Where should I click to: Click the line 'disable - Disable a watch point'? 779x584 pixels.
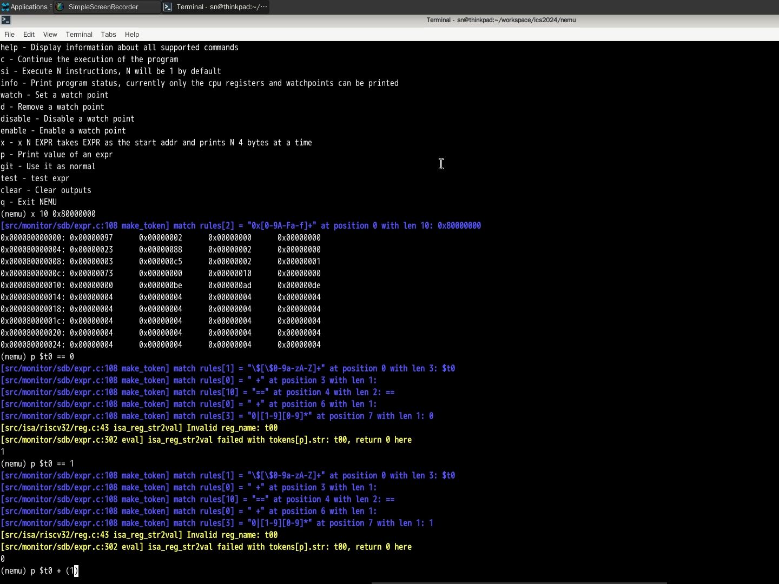68,119
